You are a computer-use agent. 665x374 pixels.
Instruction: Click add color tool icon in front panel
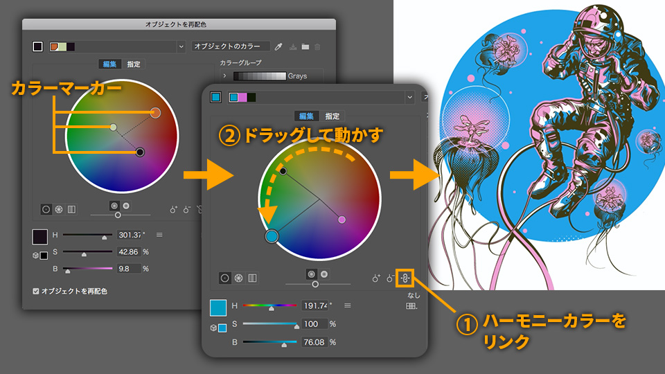tap(376, 278)
